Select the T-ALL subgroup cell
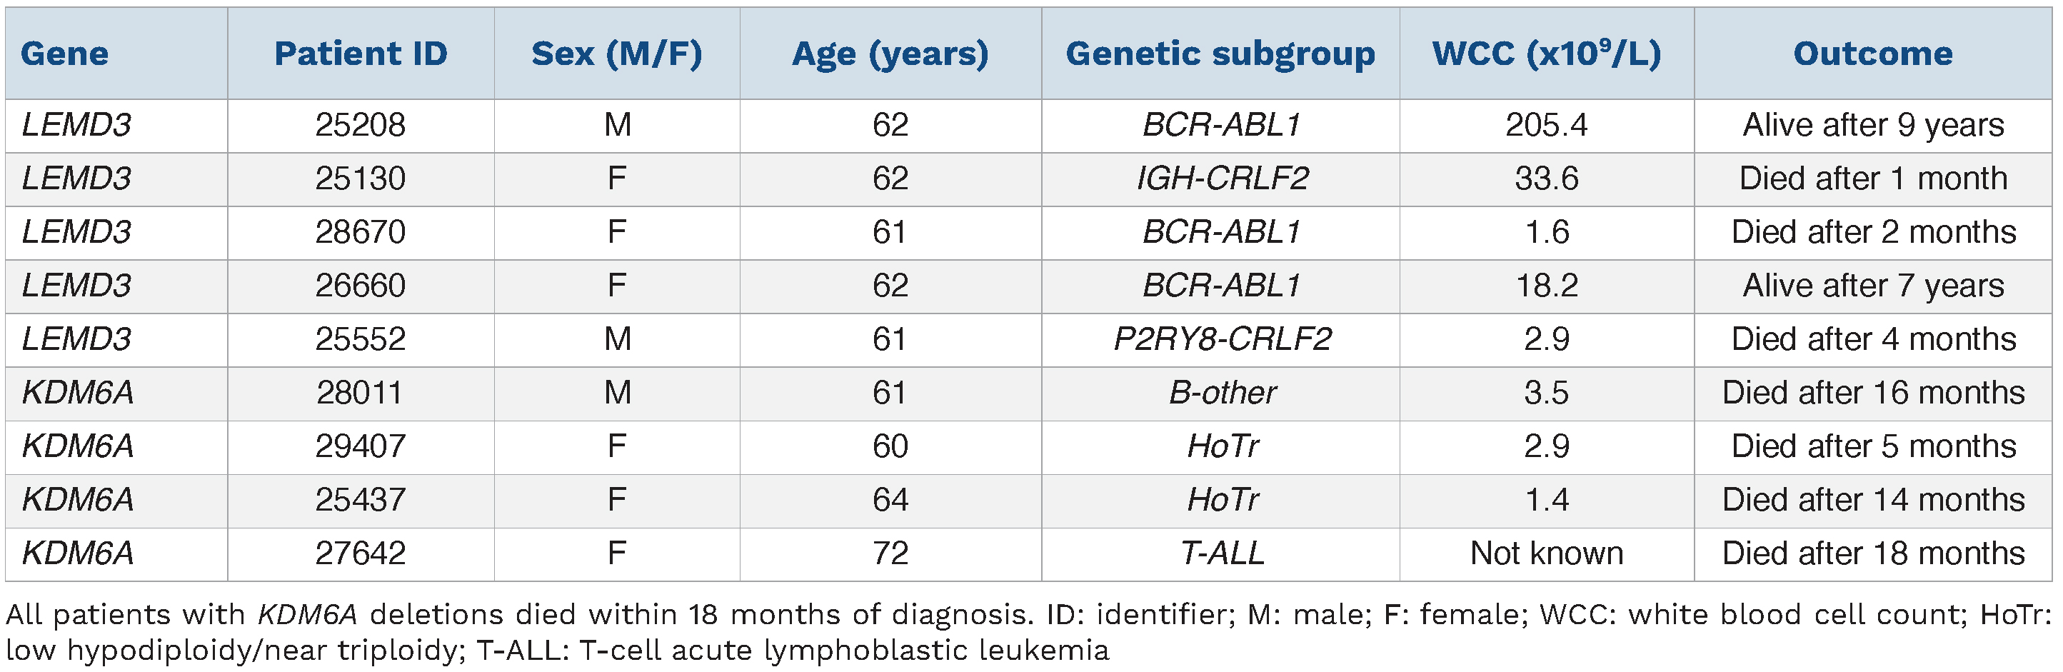The image size is (2063, 672). tap(1222, 553)
